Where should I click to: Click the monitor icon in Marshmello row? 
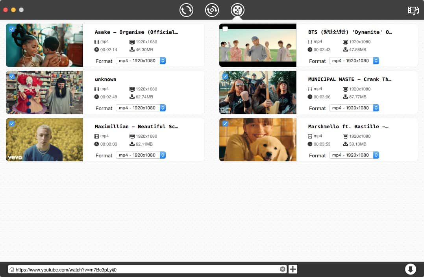[345, 137]
